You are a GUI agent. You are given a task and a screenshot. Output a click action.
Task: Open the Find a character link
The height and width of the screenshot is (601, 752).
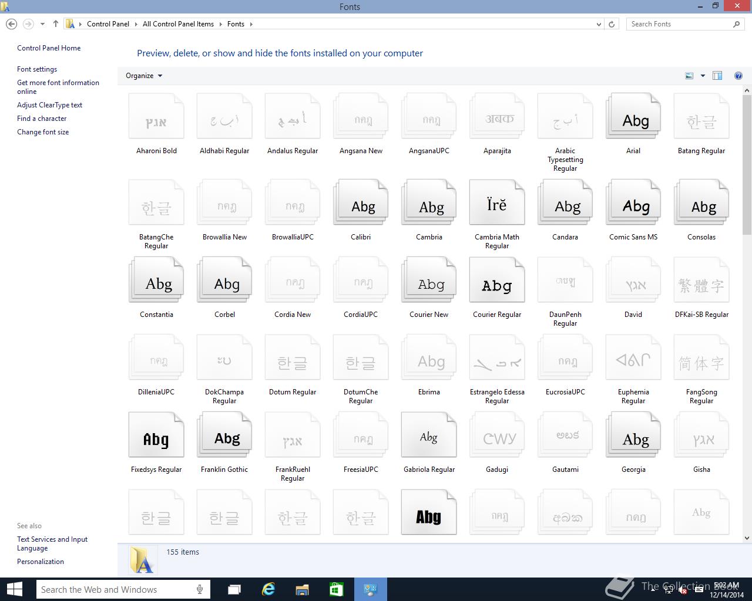(42, 119)
